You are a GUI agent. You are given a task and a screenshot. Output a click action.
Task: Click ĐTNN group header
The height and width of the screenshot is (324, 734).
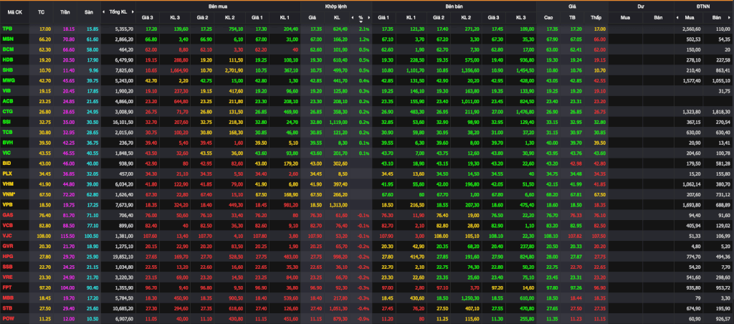pos(703,6)
